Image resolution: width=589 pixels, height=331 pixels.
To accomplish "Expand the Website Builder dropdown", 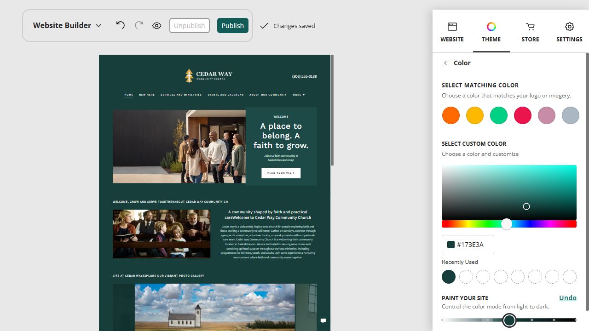I will (67, 25).
